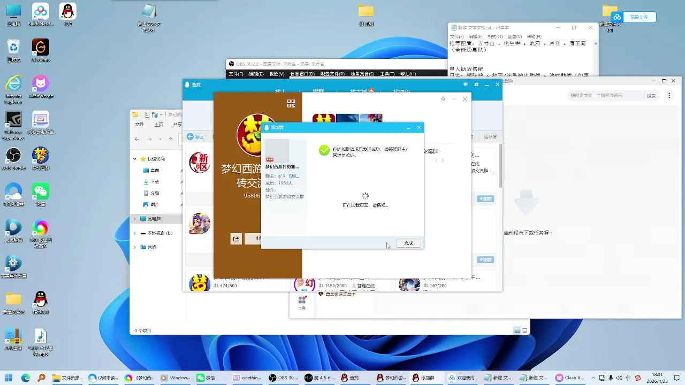Screen dimensions: 685x385
Task: Open the QQ desktop icon in the top row
Action: pos(68,14)
